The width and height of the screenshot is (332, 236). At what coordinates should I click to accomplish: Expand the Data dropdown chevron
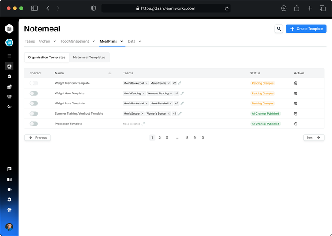click(140, 41)
